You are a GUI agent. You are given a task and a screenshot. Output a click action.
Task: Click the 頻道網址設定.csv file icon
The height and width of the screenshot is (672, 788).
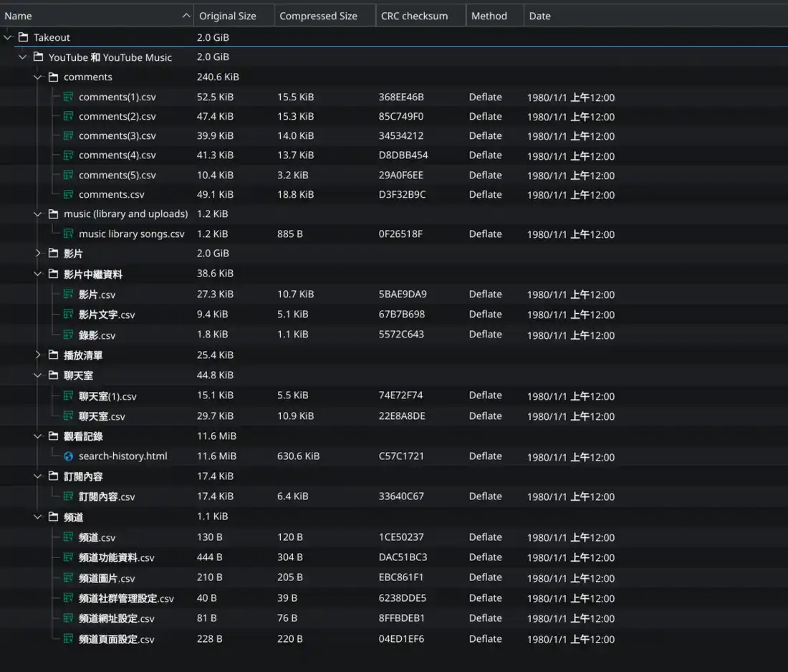(x=68, y=618)
